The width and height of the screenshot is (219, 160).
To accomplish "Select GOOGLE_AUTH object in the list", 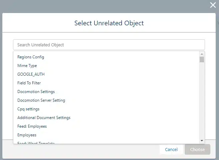I will 31,74.
